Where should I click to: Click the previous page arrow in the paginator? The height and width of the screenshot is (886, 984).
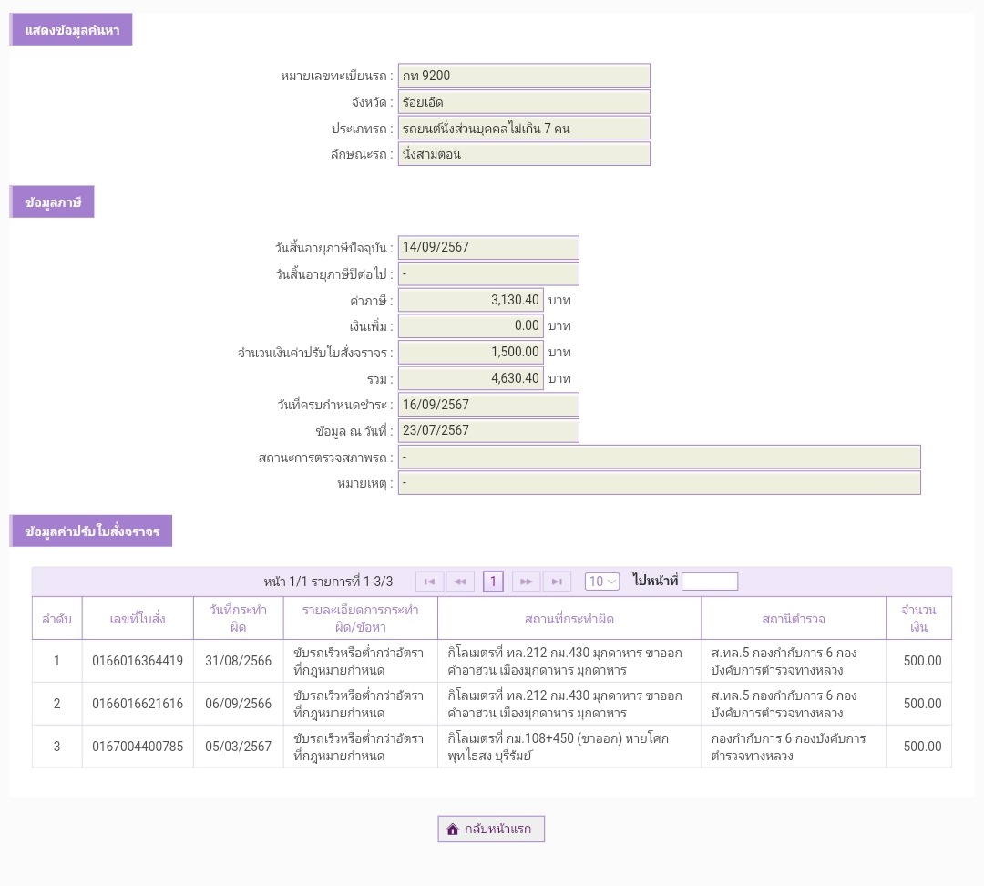(460, 582)
